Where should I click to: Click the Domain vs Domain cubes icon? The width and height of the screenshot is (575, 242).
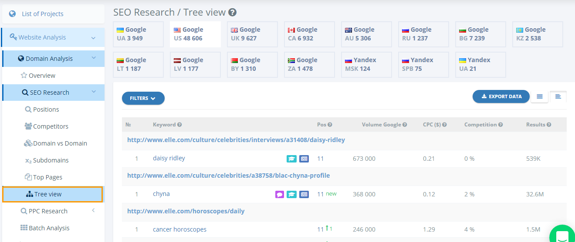point(28,143)
